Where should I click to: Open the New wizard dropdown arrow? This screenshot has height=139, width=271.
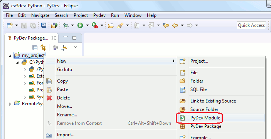(x=17, y=25)
